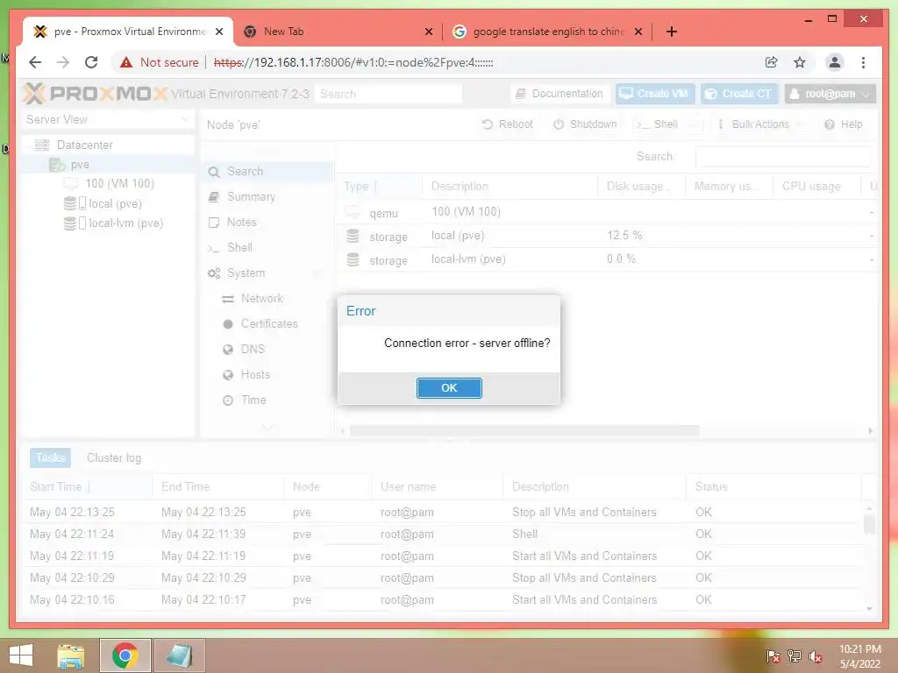
Task: Collapse the System section arrow
Action: 317,273
